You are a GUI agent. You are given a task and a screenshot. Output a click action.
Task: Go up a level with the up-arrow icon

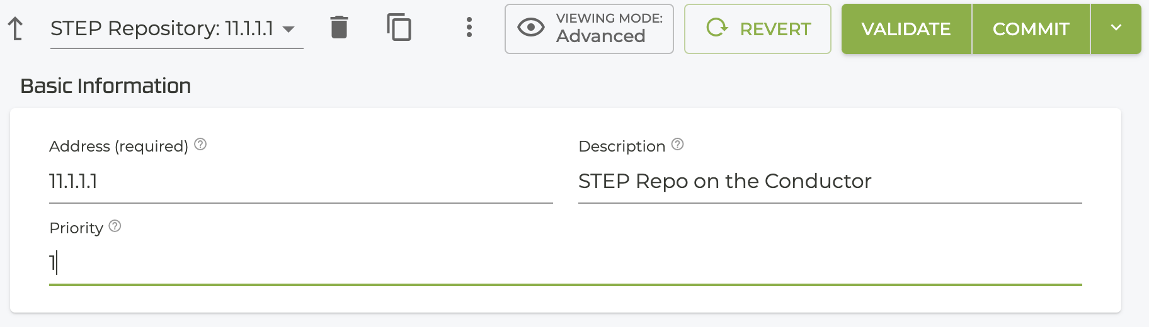[x=16, y=29]
